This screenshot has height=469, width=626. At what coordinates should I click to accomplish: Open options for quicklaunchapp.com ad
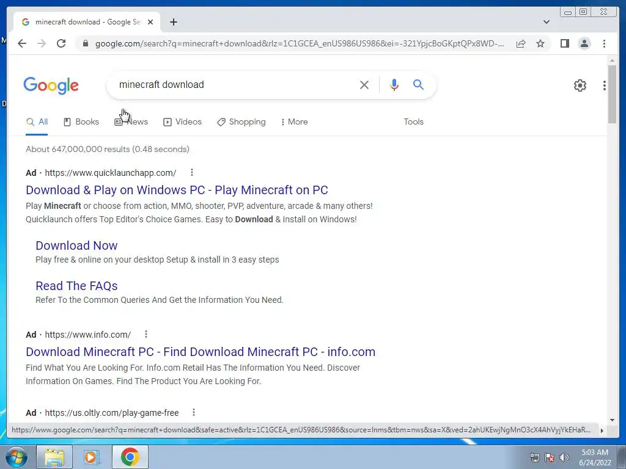[191, 172]
